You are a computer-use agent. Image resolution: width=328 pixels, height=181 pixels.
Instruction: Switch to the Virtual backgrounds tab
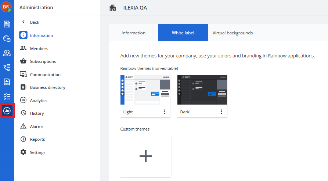click(233, 33)
